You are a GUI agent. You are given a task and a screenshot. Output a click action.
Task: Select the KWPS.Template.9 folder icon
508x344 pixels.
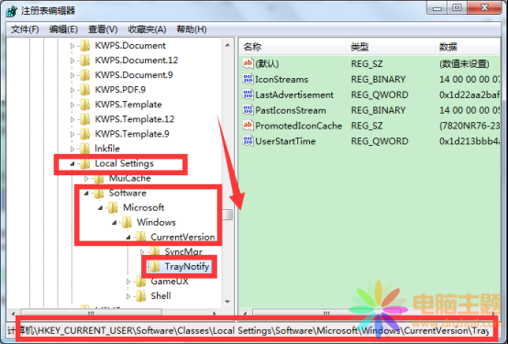[85, 134]
